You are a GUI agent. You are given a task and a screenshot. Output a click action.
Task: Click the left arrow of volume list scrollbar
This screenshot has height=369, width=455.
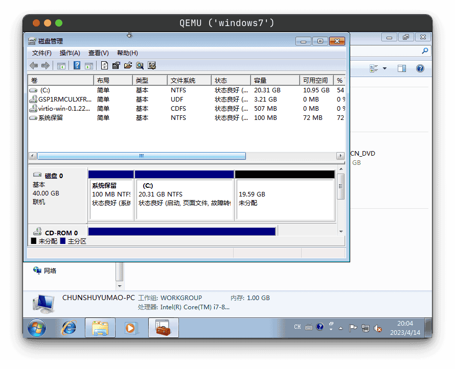click(33, 156)
